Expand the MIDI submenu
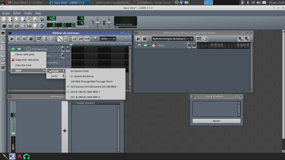This screenshot has width=285, height=160. point(28,71)
